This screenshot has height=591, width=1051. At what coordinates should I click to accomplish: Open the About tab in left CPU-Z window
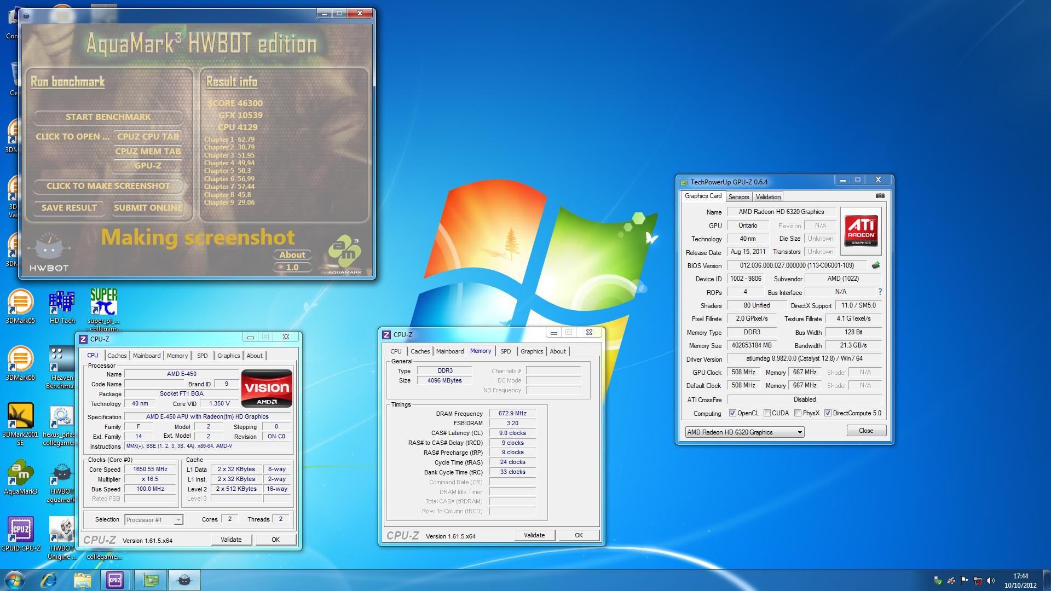pos(254,356)
